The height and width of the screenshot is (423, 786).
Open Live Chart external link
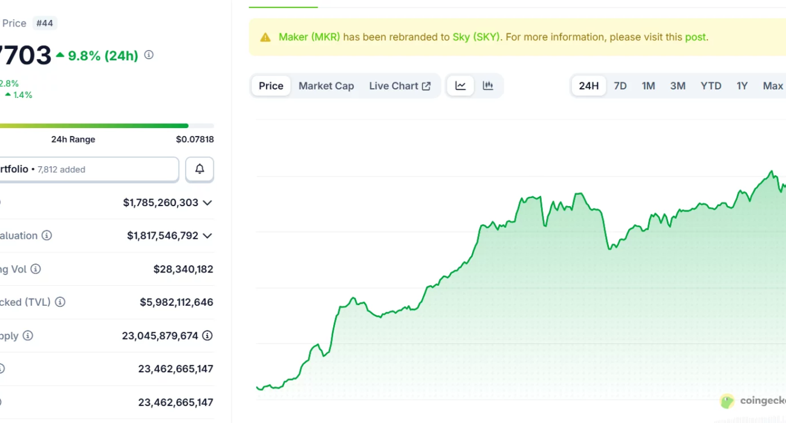pyautogui.click(x=400, y=86)
